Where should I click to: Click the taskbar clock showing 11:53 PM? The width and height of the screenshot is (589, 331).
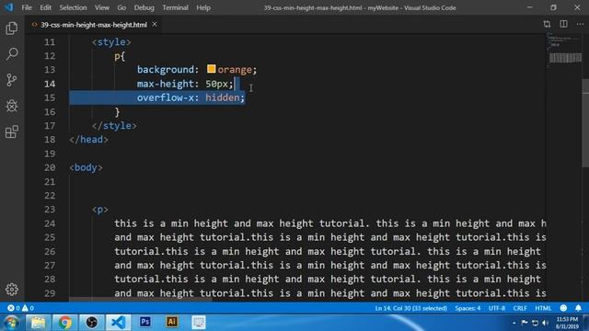[x=567, y=323]
